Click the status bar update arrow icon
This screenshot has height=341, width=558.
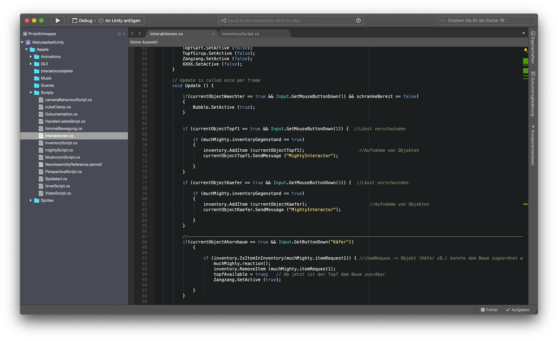tap(358, 21)
